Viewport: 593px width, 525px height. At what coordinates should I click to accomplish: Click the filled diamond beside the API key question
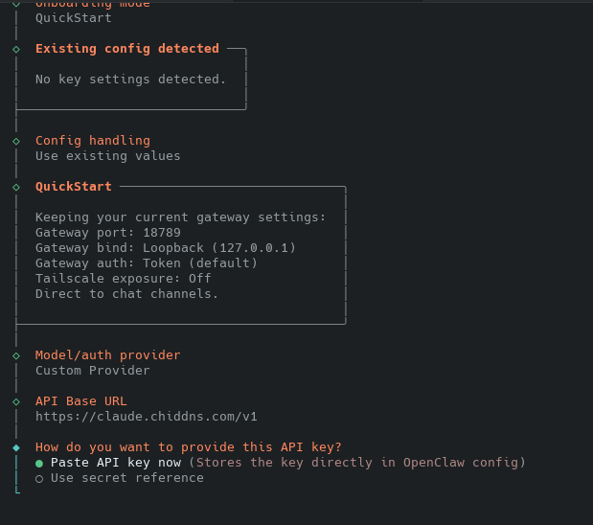pos(16,447)
